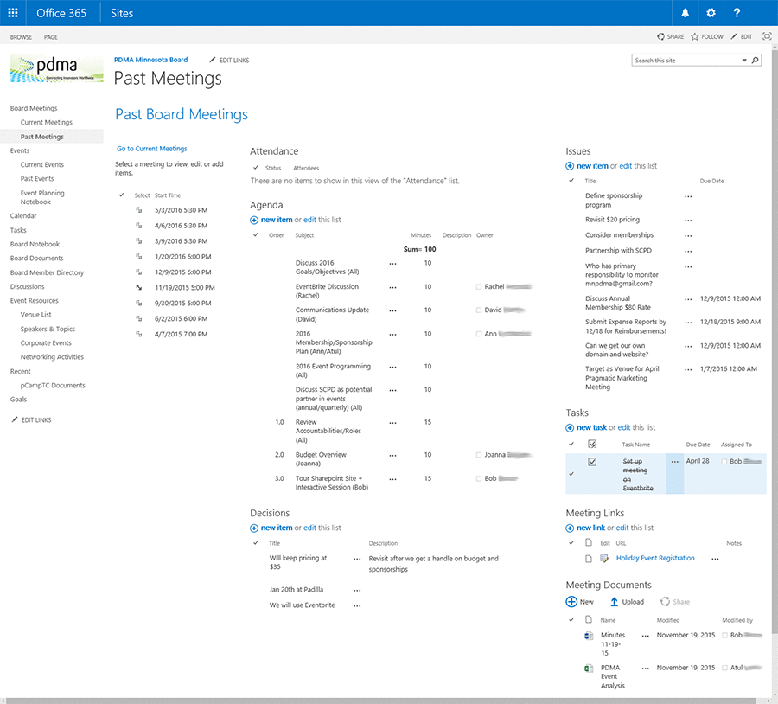
Task: Open the Office 365 app launcher grid
Action: (x=13, y=13)
